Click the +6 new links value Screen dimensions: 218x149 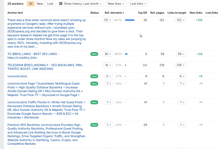tap(200, 76)
